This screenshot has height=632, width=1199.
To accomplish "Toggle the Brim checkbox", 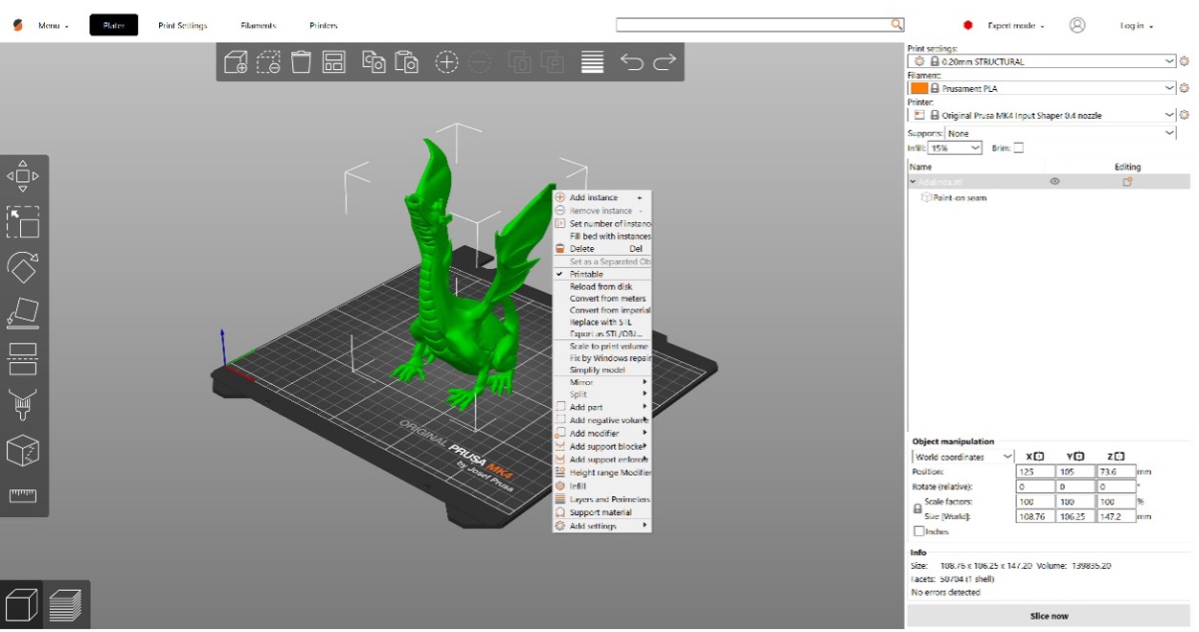I will 1018,147.
